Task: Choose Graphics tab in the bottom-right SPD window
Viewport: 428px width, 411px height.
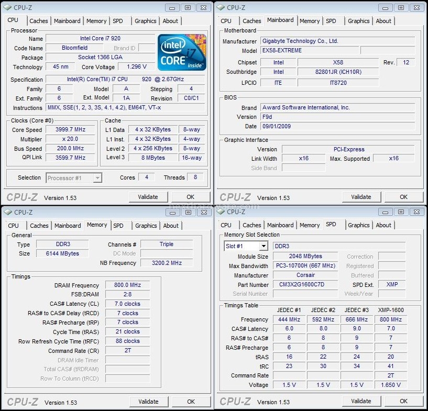Action: [x=359, y=225]
